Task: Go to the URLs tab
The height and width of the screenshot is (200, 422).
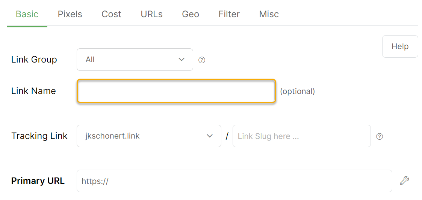Action: tap(151, 14)
